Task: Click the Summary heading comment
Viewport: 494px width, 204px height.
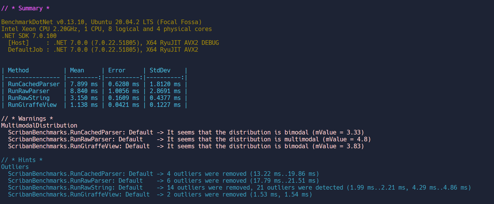Action: (x=25, y=8)
